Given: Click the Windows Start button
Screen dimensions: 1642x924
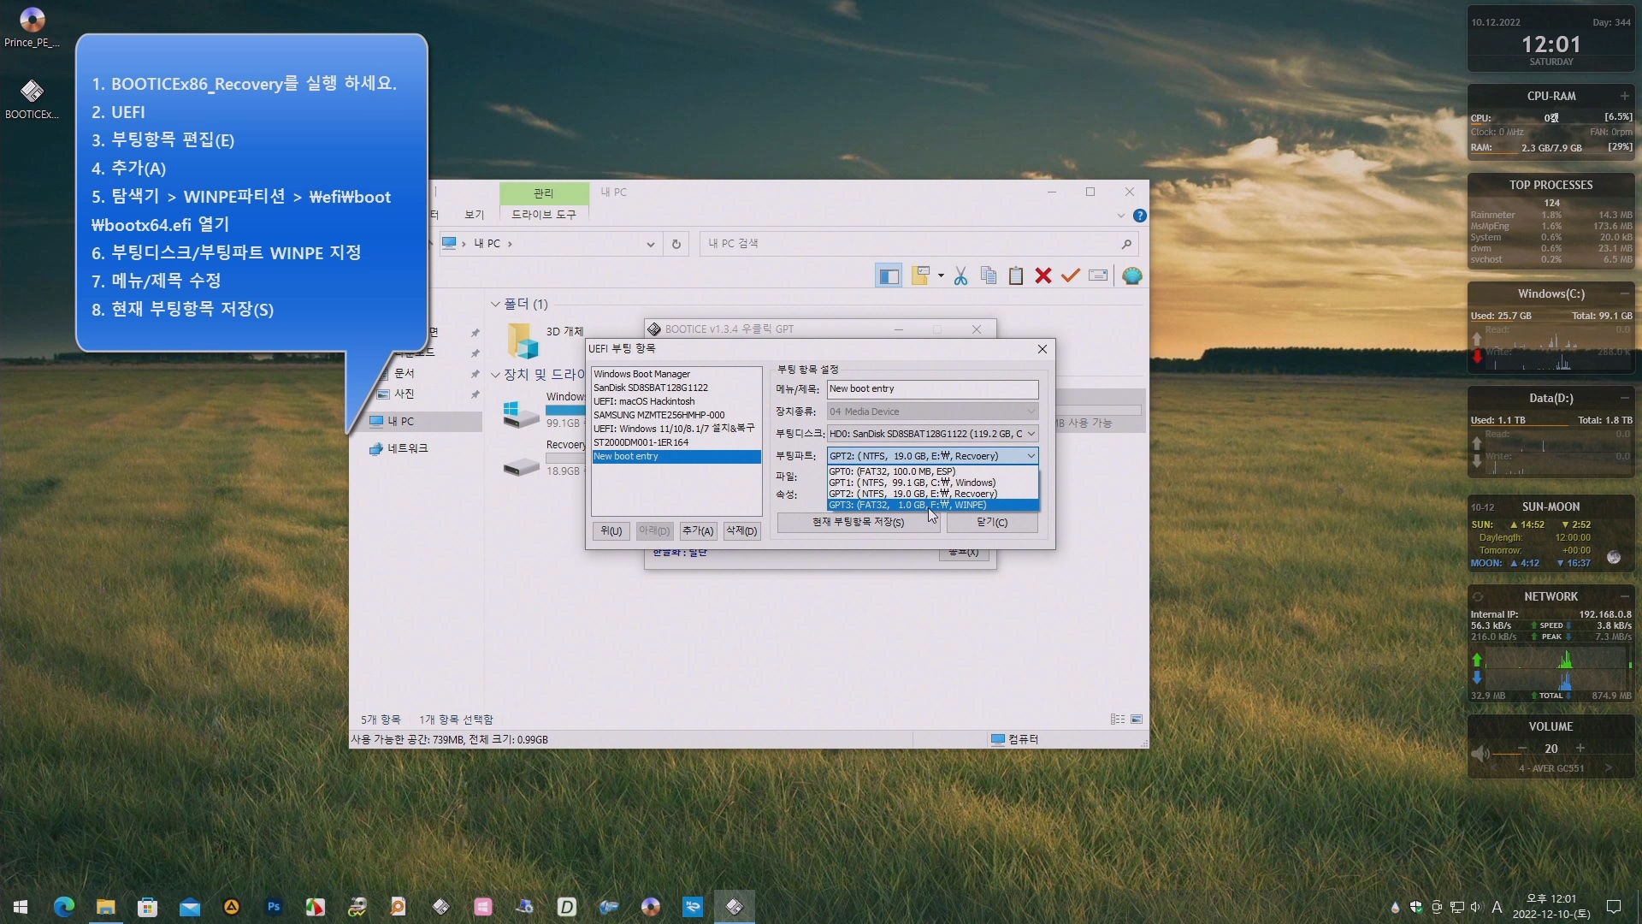Looking at the screenshot, I should point(21,907).
